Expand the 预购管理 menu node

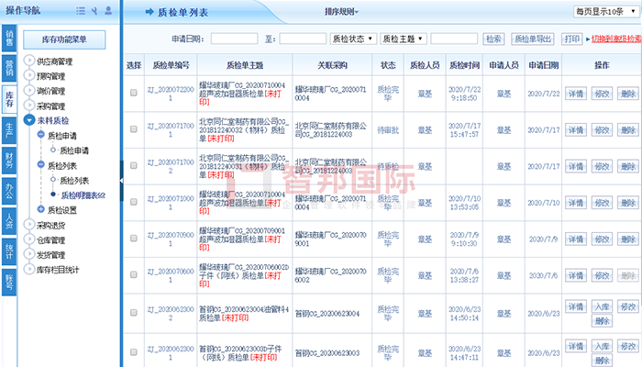(29, 75)
